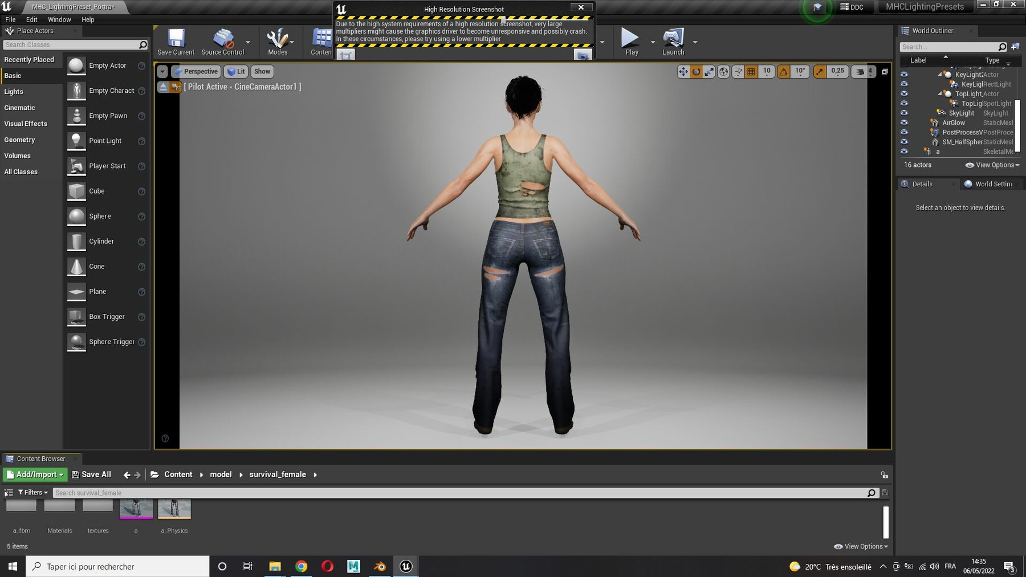Open the Modes tool icon
Screen dimensions: 1026x577
pyautogui.click(x=278, y=42)
